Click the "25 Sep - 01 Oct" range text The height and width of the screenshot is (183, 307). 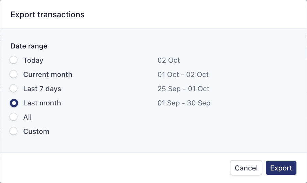(x=183, y=89)
